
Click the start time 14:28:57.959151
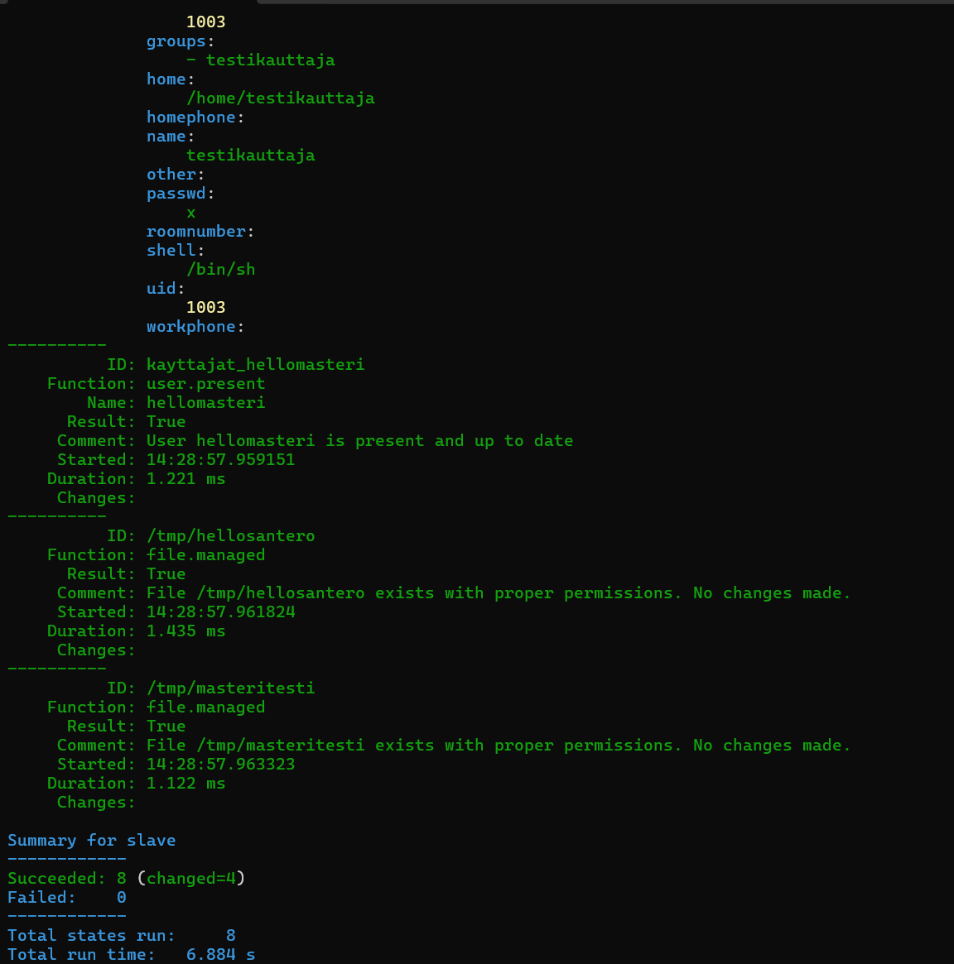coord(220,459)
